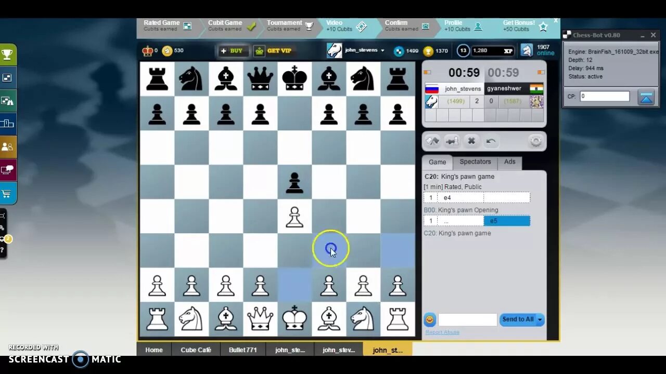Switch to the Spectators tab

pyautogui.click(x=475, y=162)
